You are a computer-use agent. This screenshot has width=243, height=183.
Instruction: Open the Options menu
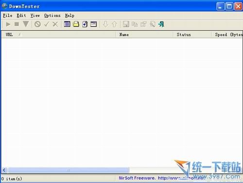[x=52, y=16]
